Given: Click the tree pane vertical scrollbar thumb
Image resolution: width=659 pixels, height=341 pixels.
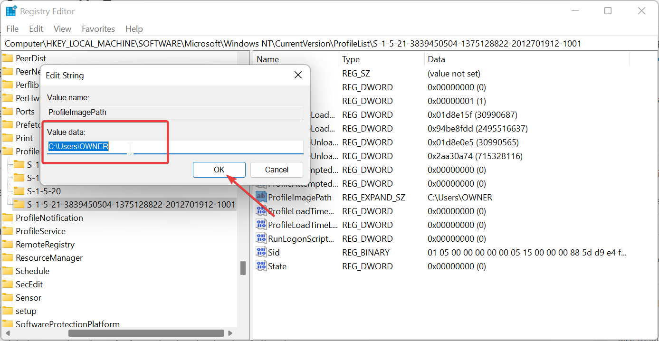Looking at the screenshot, I should 243,268.
